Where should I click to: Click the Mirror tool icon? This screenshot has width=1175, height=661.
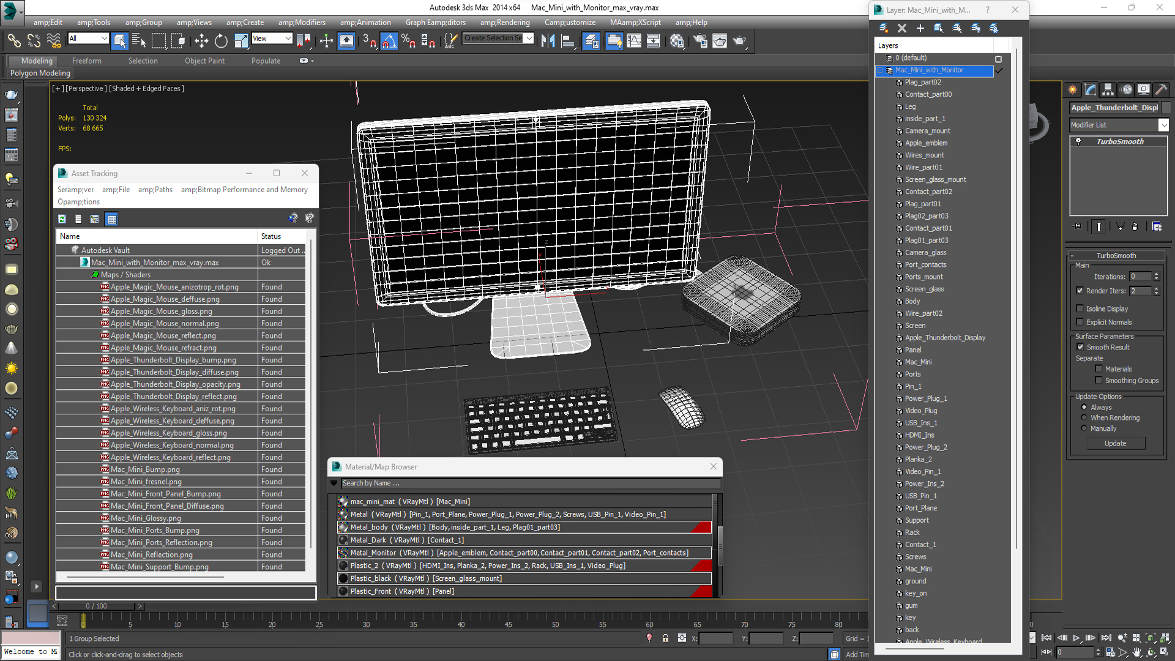coord(548,41)
